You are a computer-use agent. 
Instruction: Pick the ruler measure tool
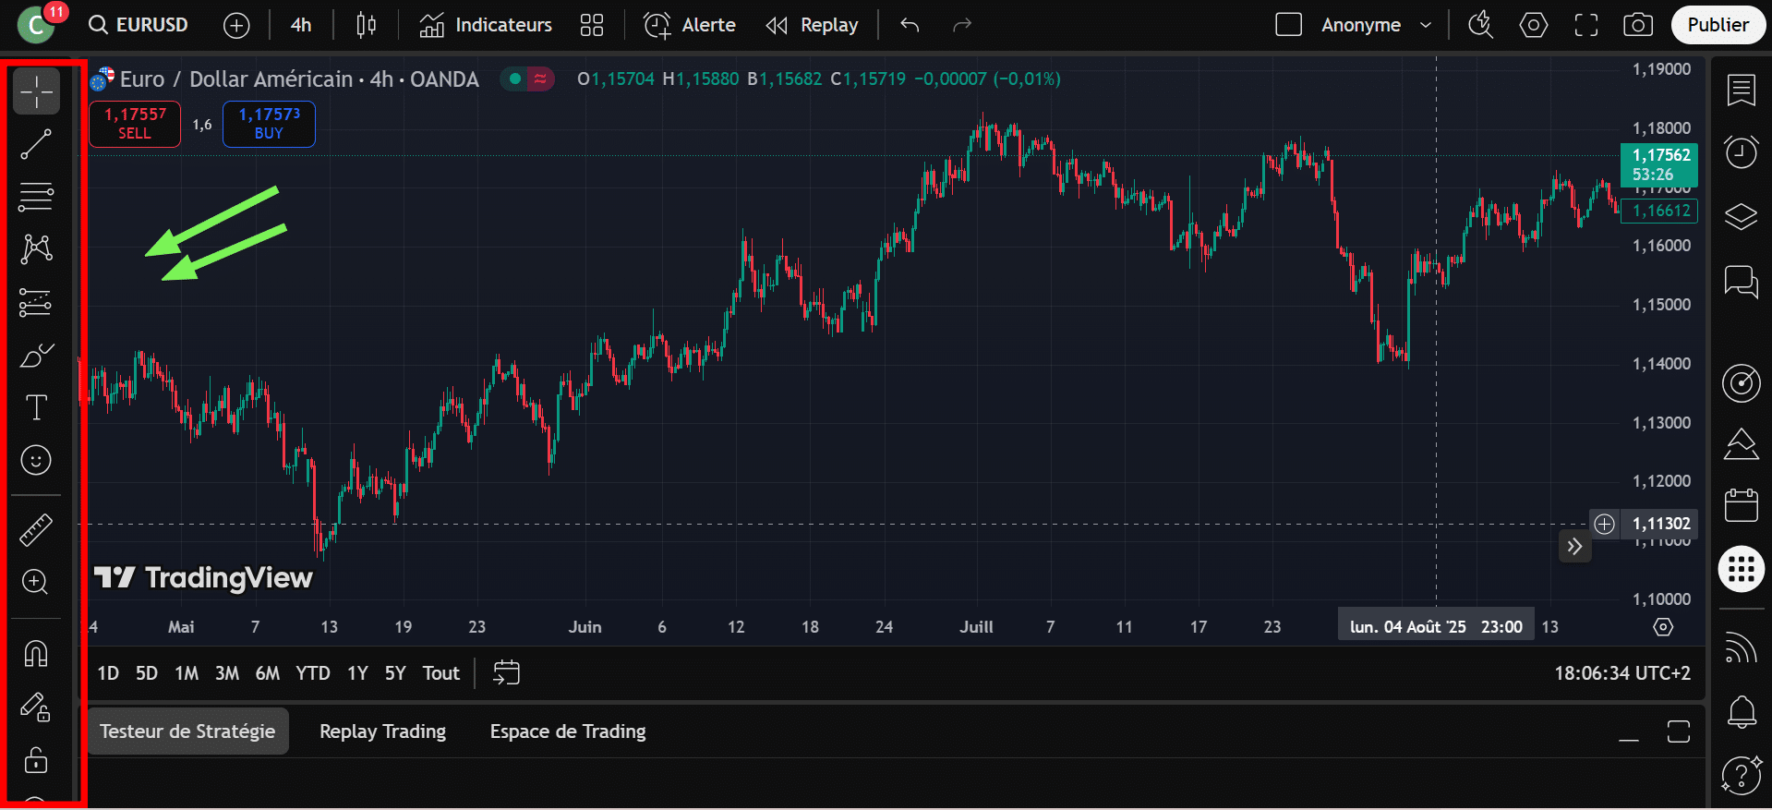pyautogui.click(x=36, y=529)
